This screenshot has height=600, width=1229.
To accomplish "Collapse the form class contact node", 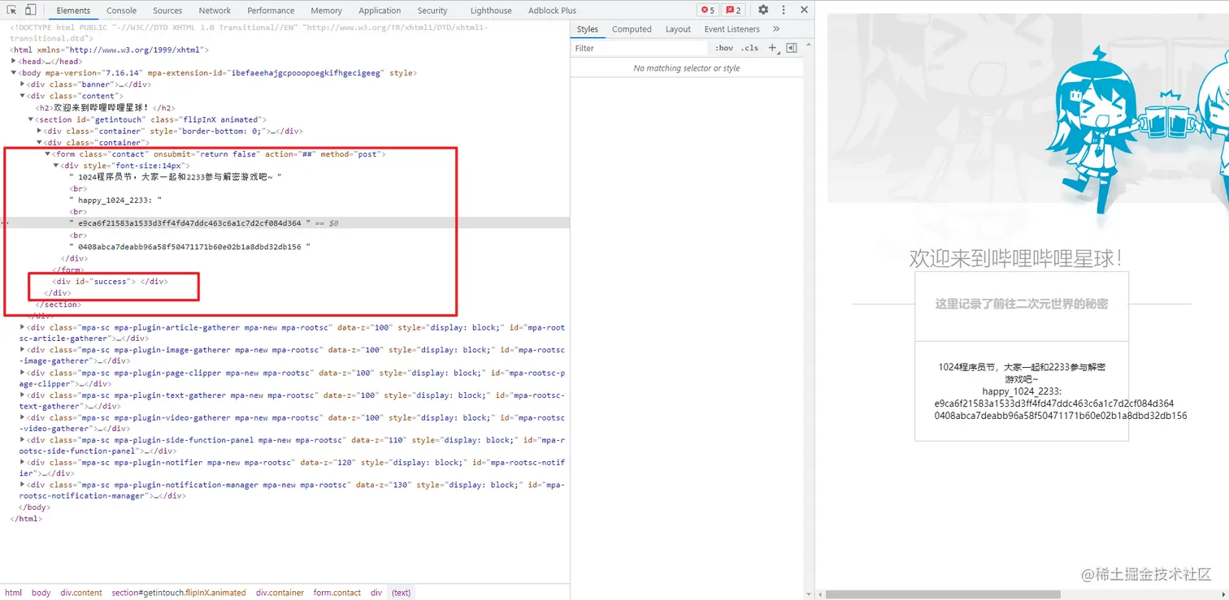I will (48, 153).
